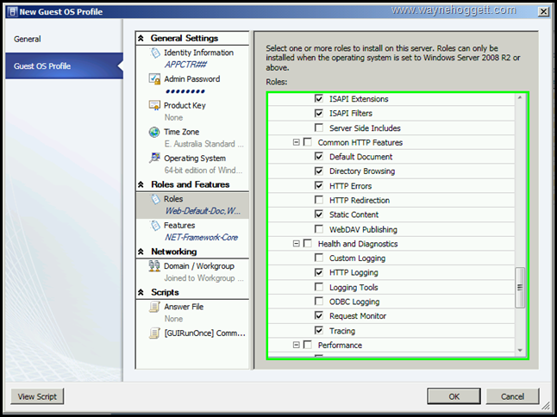Collapse Roles and Features section
The width and height of the screenshot is (557, 417).
pyautogui.click(x=141, y=184)
